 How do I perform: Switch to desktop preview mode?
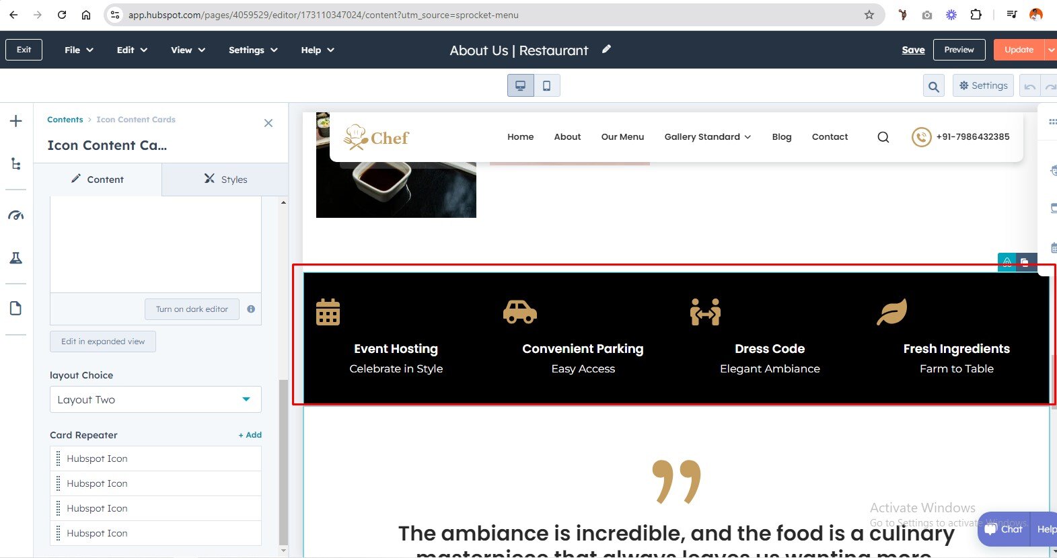520,86
